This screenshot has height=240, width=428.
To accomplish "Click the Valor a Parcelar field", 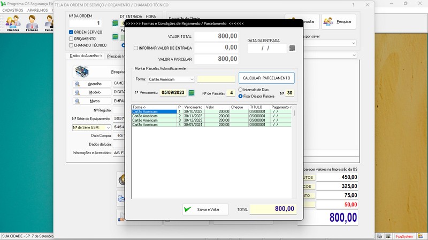I will pyautogui.click(x=216, y=59).
